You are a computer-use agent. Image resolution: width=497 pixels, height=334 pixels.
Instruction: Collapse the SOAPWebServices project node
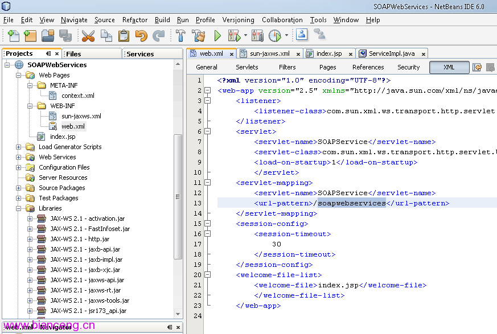(7, 65)
